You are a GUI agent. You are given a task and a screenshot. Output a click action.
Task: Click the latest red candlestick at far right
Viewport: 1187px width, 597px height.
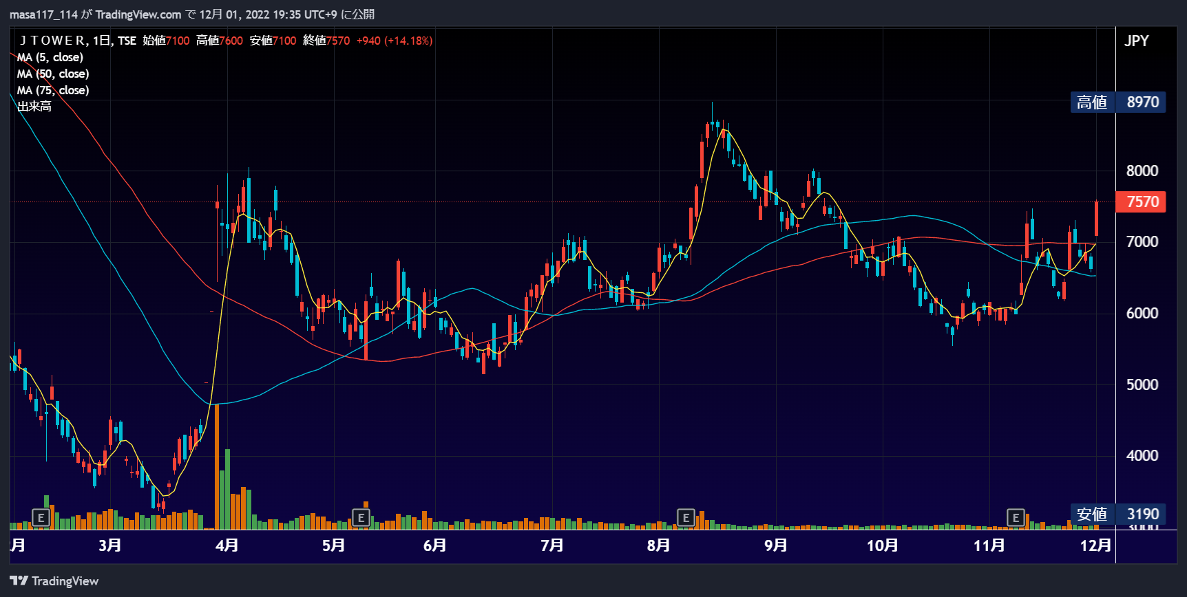click(x=1096, y=218)
